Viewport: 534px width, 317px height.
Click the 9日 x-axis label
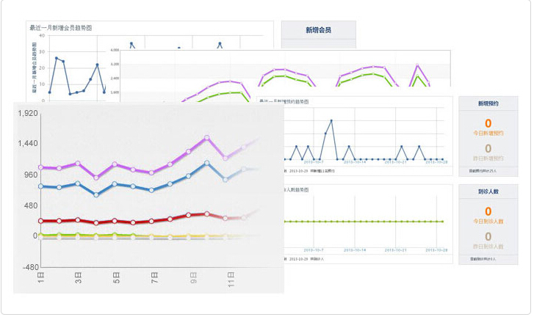pos(193,277)
